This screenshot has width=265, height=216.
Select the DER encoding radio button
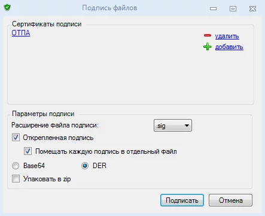85,166
